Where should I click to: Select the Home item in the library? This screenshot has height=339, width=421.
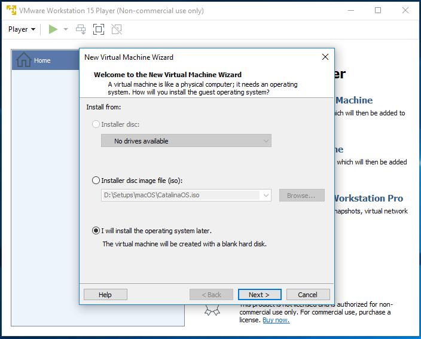click(x=45, y=60)
